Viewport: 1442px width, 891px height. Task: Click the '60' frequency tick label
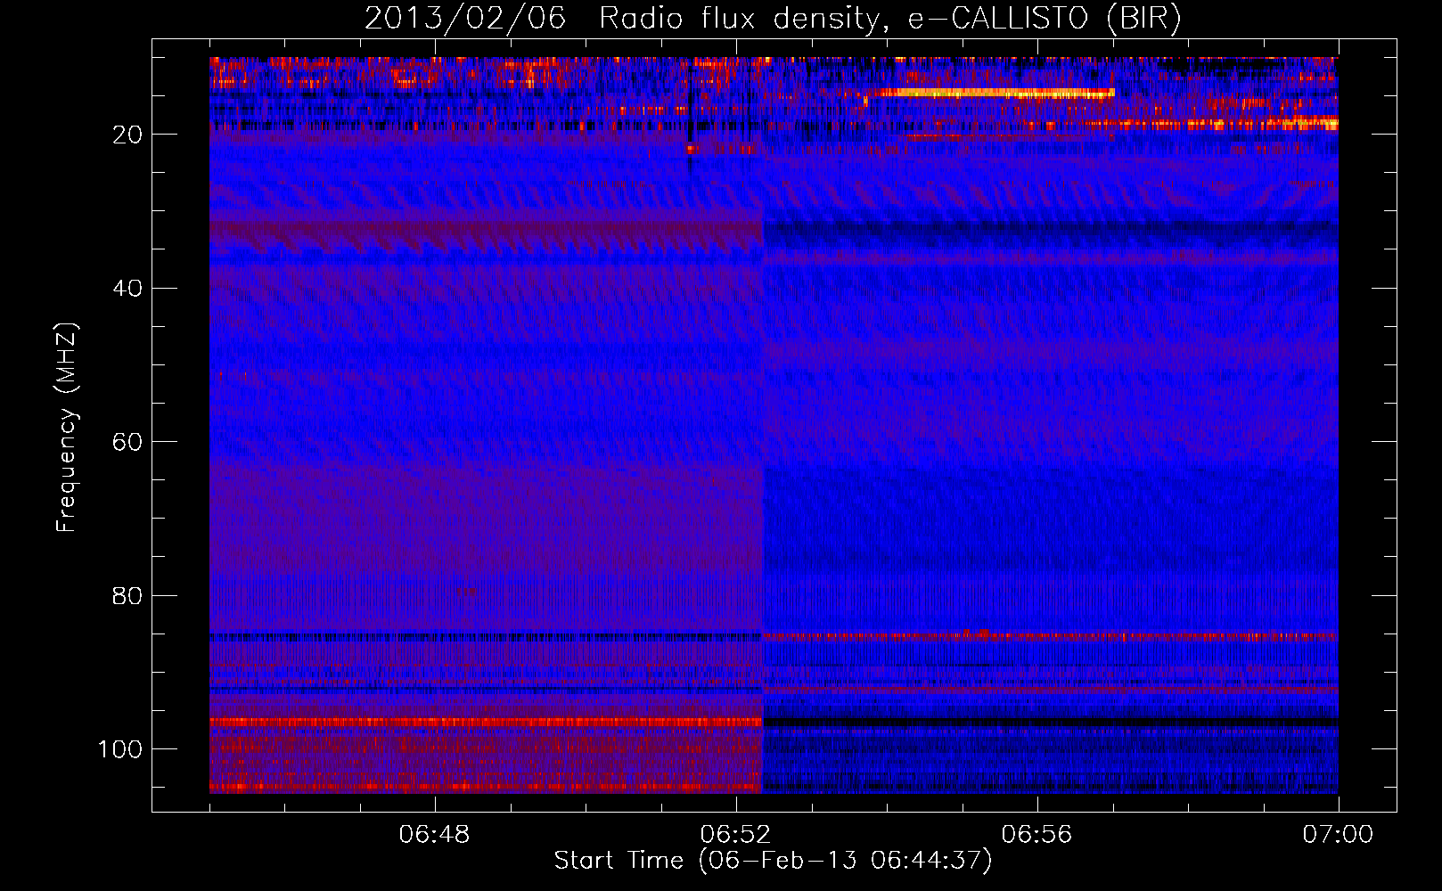[128, 442]
